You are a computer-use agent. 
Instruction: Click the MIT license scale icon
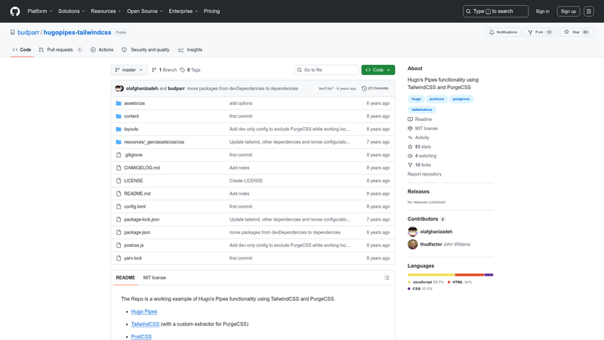(410, 128)
